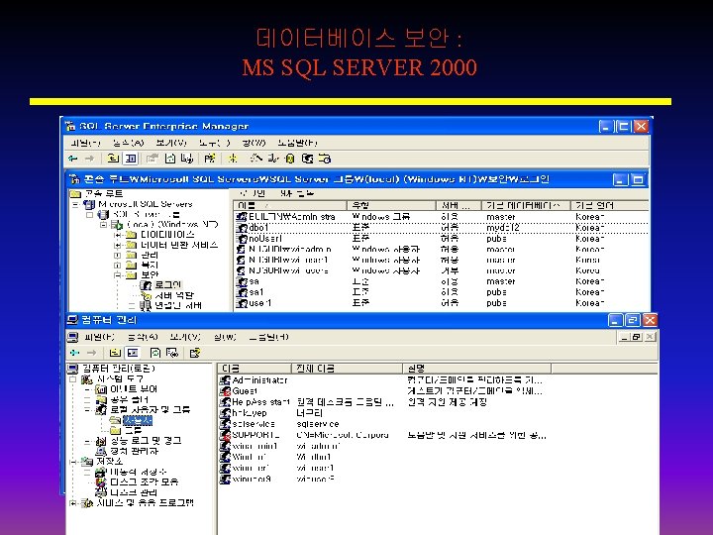Select user1 login row
The height and width of the screenshot is (535, 713).
[x=441, y=303]
